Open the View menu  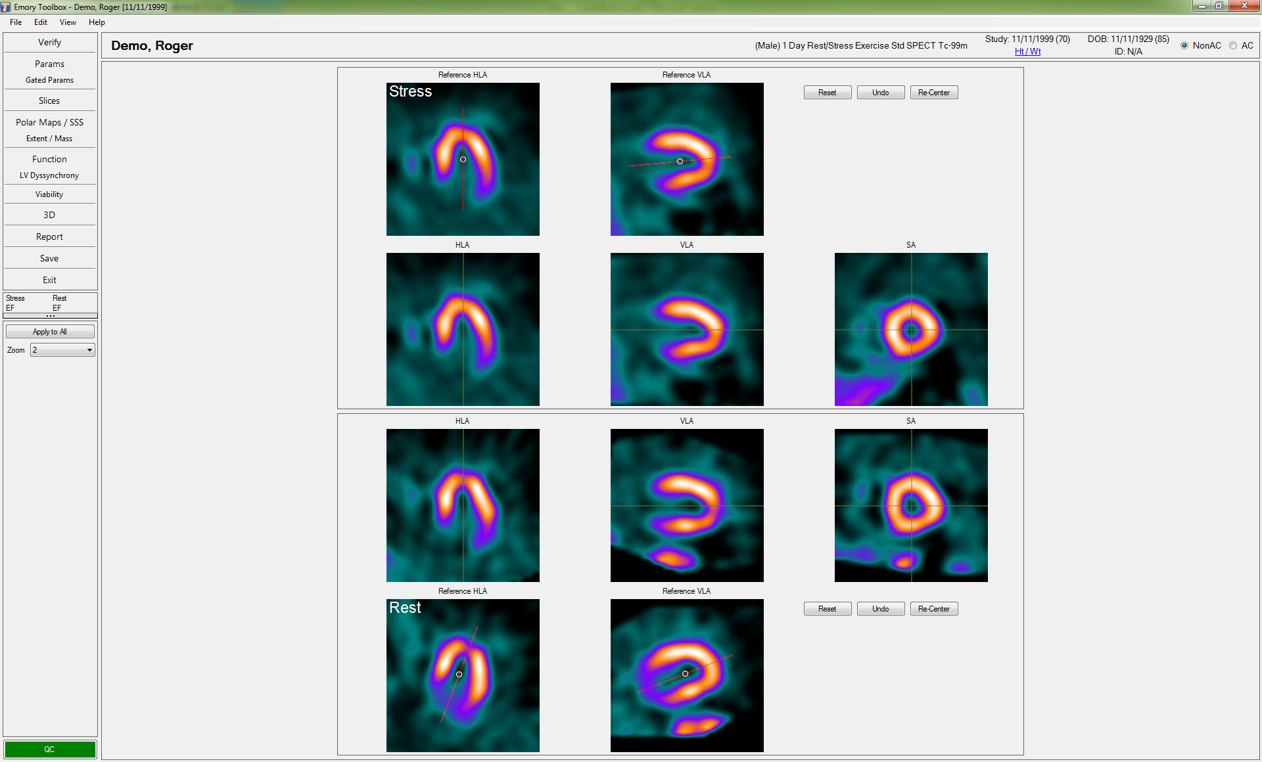pyautogui.click(x=68, y=22)
